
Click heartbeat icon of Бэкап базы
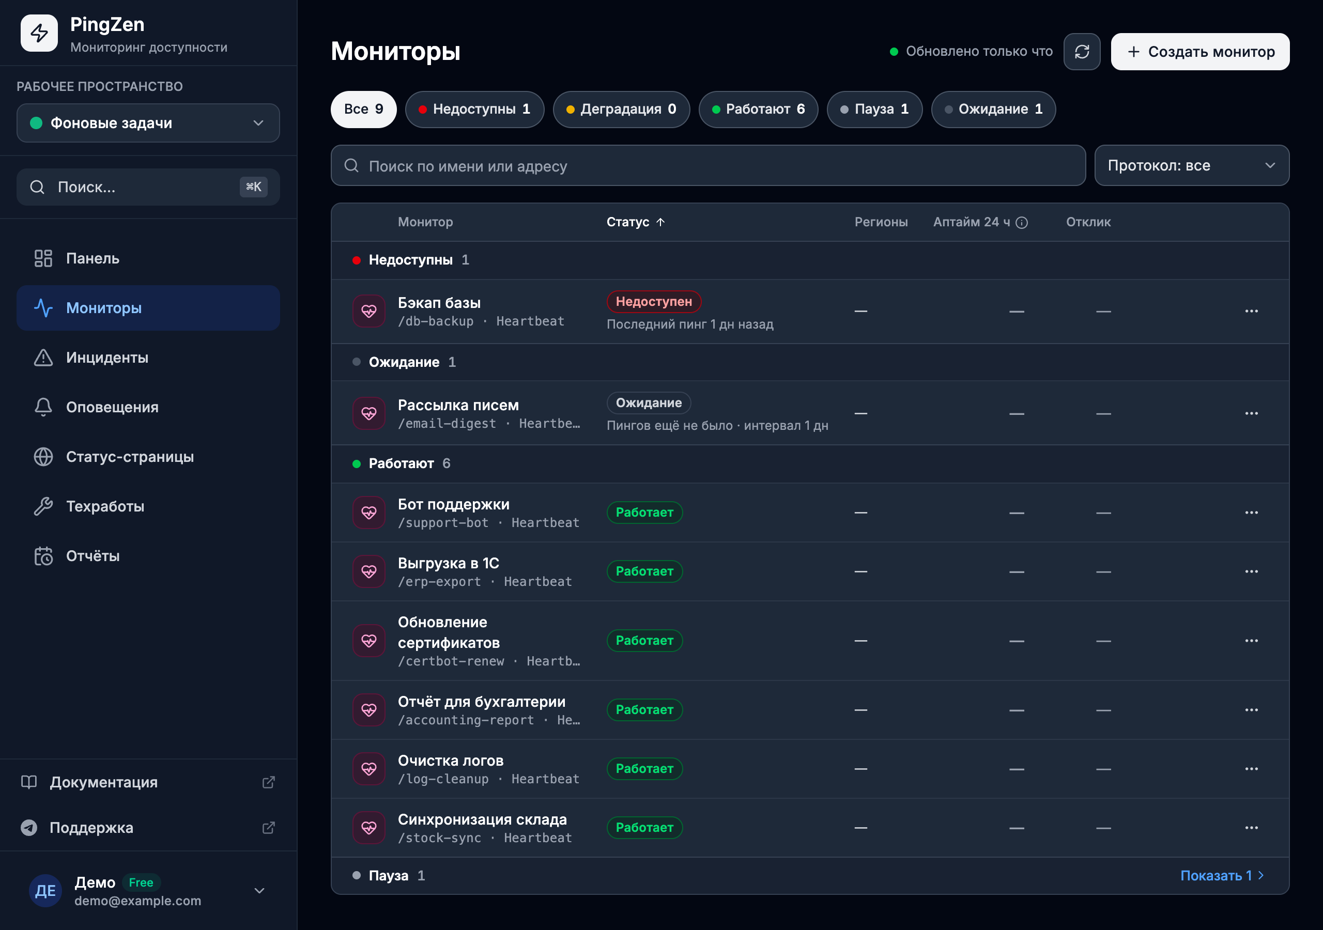click(x=369, y=311)
